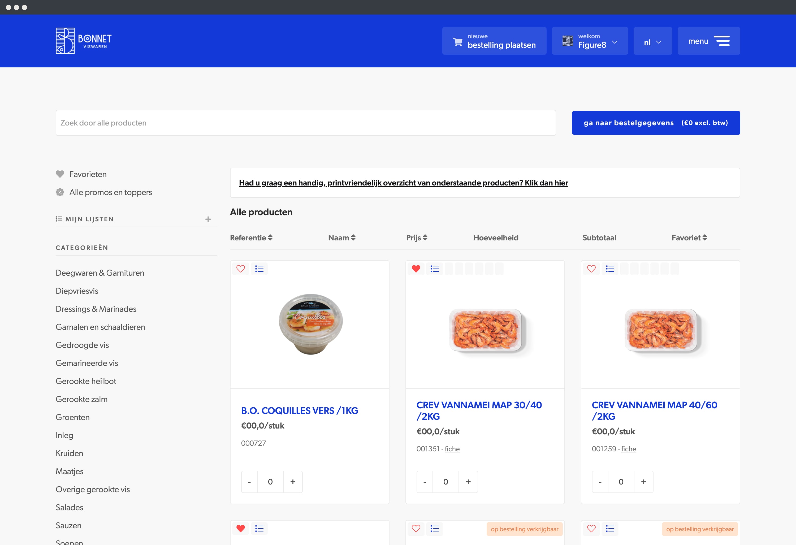Open the hamburger menu icon
This screenshot has height=545, width=796.
click(721, 41)
